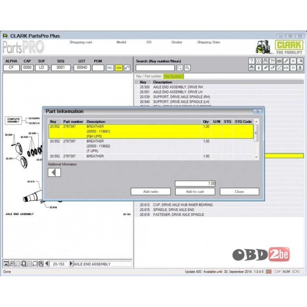Image resolution: width=307 pixels, height=307 pixels.
Task: Select row 20.539 SUPPORT, DRIVE AXLE SPINDLE (RH)
Action: pyautogui.click(x=219, y=97)
